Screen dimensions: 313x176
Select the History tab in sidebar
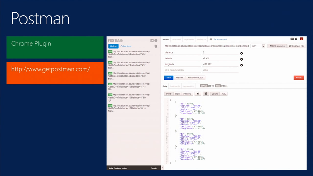click(x=113, y=46)
